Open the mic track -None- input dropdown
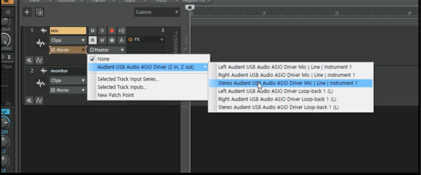The image size is (421, 175). 68,50
